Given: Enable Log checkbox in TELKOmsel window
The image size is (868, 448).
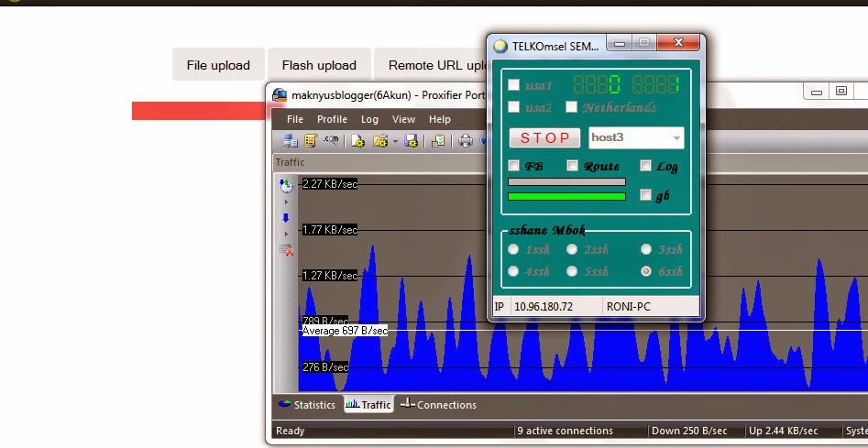Looking at the screenshot, I should coord(645,166).
